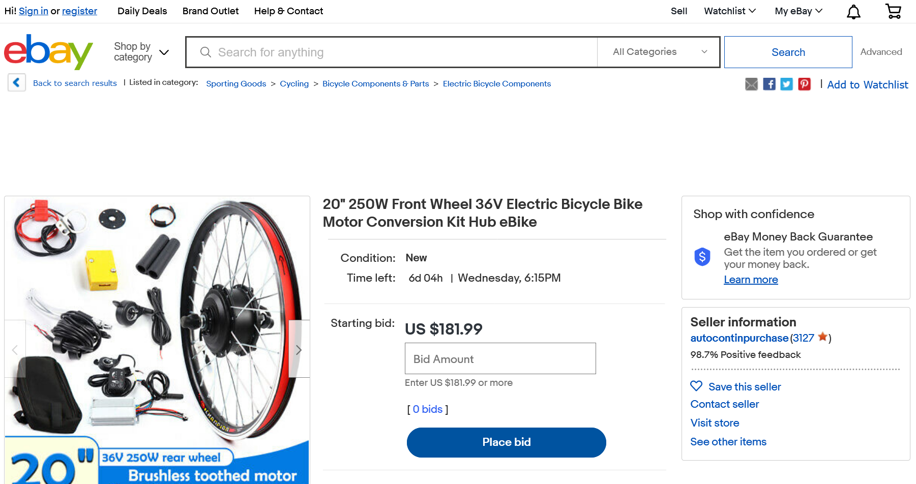Open the All Categories dropdown
916x484 pixels.
[x=659, y=52]
